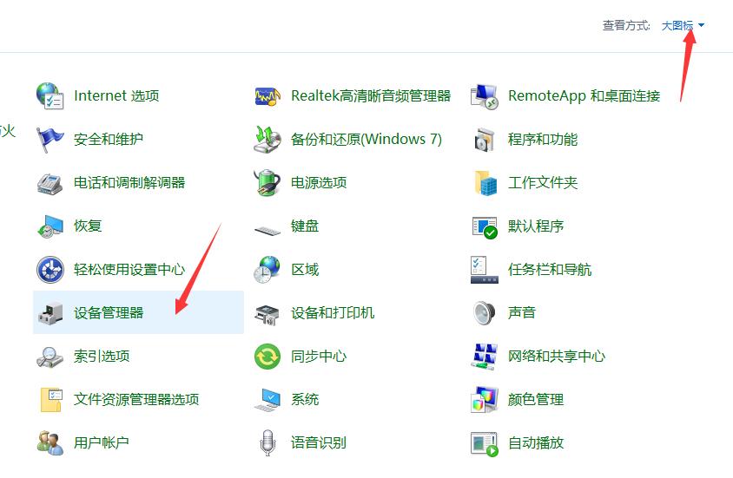Click the 设备管理器 text link
The height and width of the screenshot is (478, 733).
click(x=109, y=313)
